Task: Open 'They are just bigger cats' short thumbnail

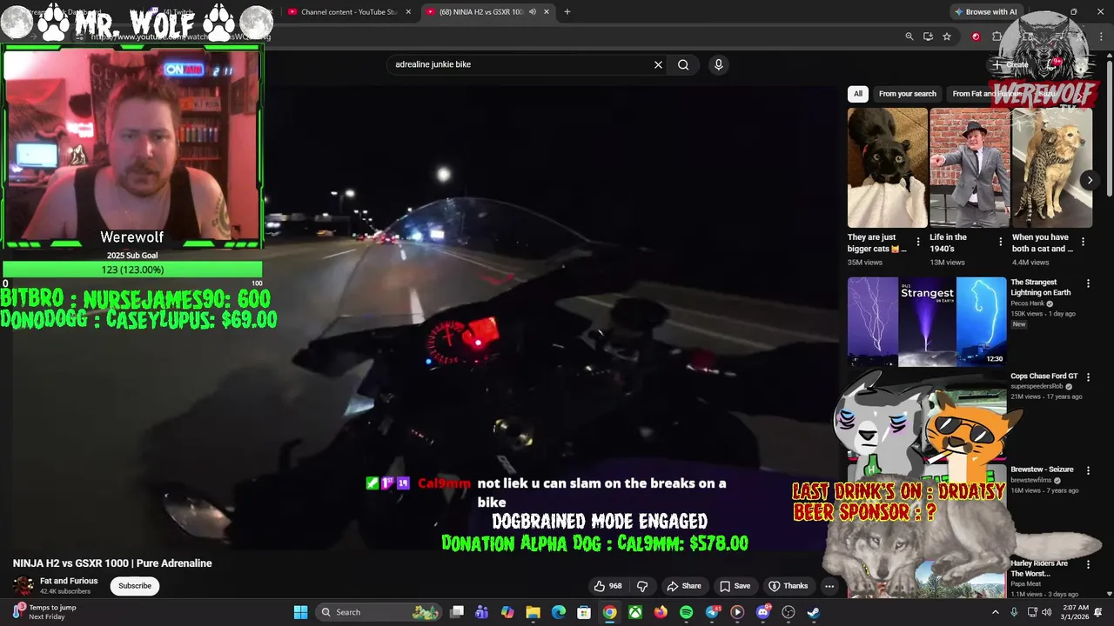Action: point(888,168)
